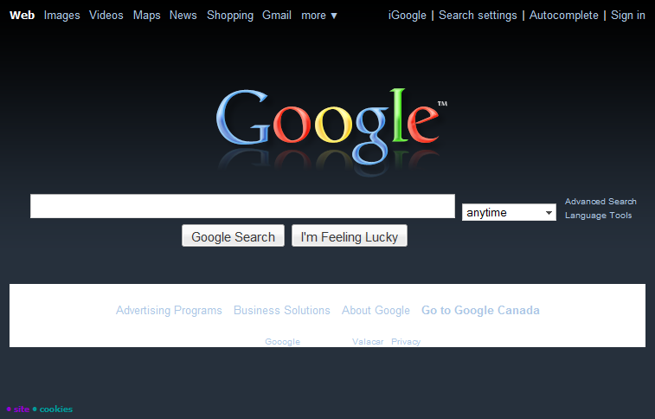Open the Advanced Search link
This screenshot has width=655, height=419.
coord(600,202)
